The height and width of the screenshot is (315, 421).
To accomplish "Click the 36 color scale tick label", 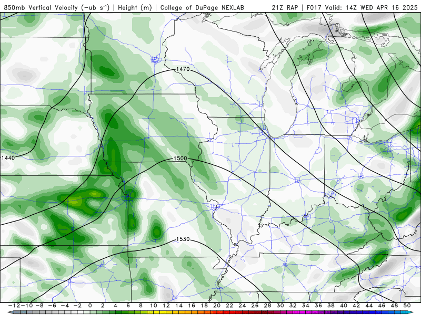I will (x=318, y=306).
